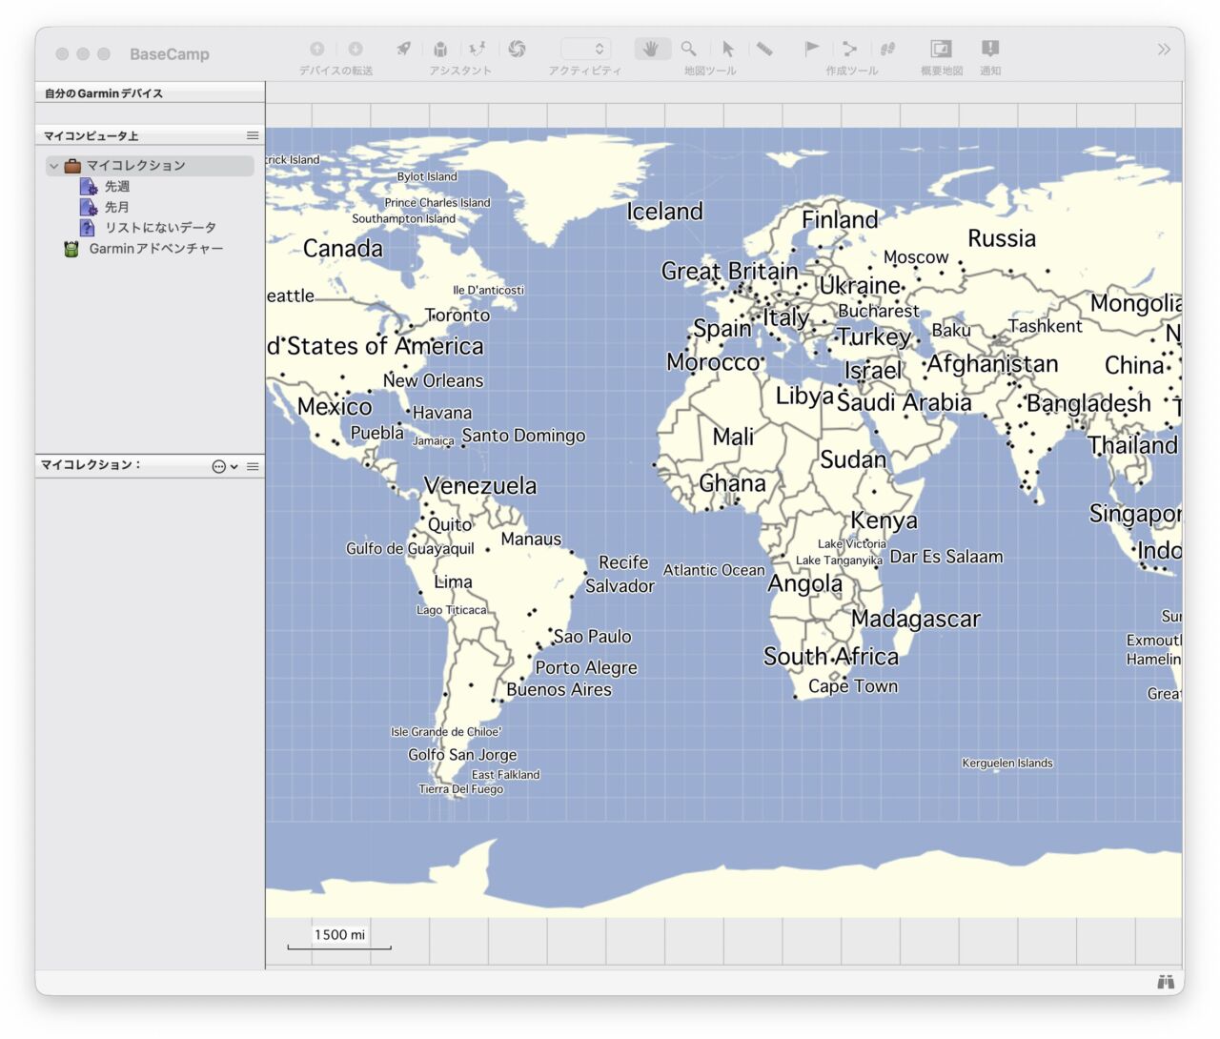This screenshot has width=1220, height=1039.
Task: Open the activity profile dropdown
Action: [x=584, y=49]
